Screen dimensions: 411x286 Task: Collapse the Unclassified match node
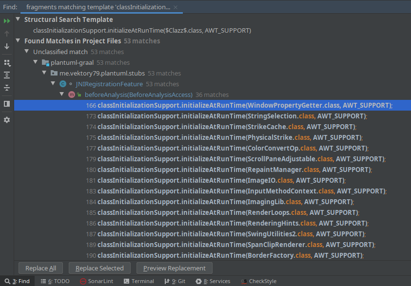[x=27, y=51]
